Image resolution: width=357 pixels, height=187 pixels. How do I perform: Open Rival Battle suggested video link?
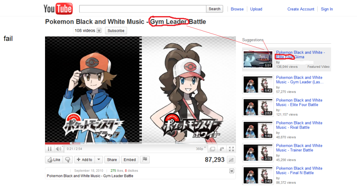tap(299, 125)
